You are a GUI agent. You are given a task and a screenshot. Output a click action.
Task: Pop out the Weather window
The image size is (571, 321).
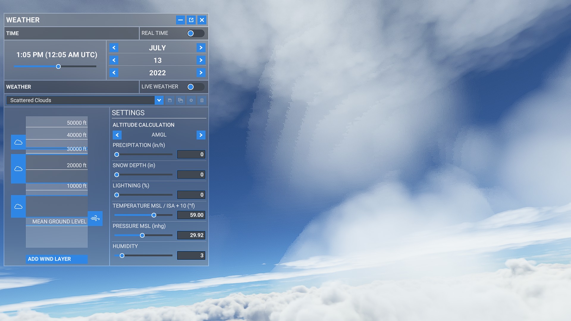(x=191, y=20)
